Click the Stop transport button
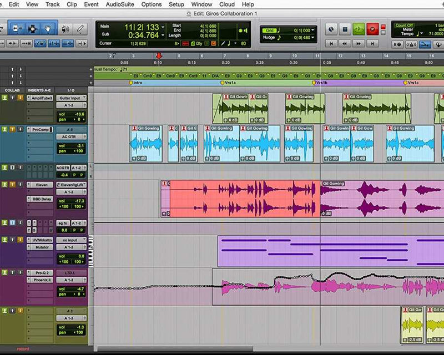444x355 pixels. pos(344,28)
